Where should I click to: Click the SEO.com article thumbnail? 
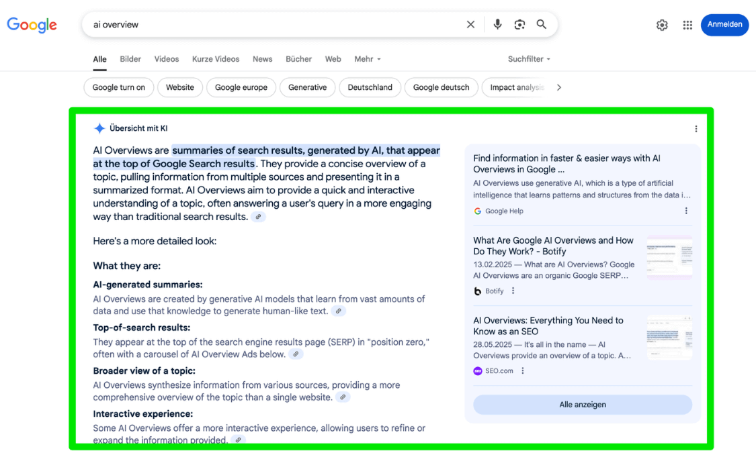point(669,338)
